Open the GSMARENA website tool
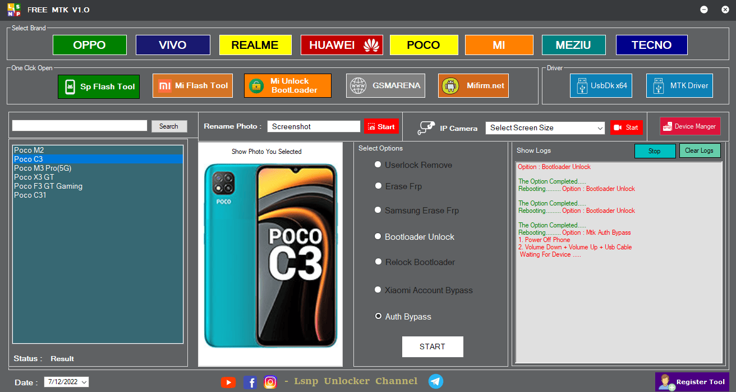This screenshot has height=392, width=736. [385, 85]
